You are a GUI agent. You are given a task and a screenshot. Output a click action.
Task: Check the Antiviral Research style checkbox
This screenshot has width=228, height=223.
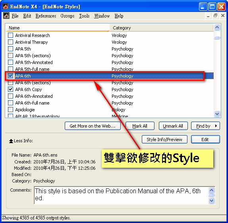point(10,35)
